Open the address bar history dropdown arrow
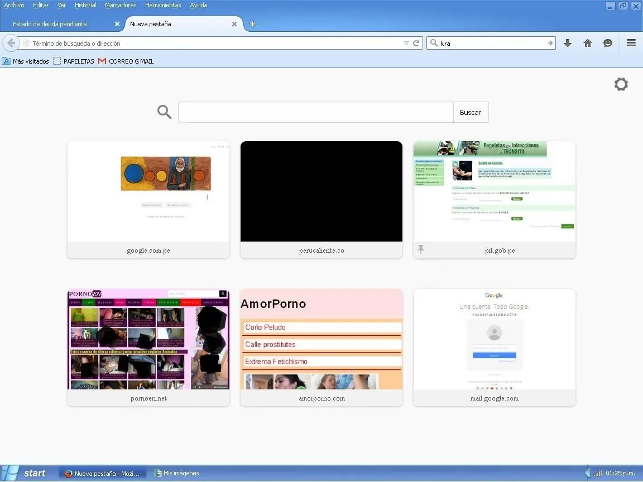The height and width of the screenshot is (482, 643). coord(406,43)
